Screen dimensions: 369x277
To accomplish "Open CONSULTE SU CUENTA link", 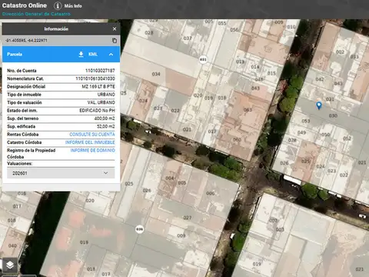I will tap(92, 135).
